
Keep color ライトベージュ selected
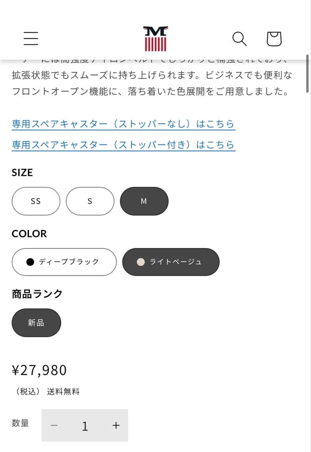tap(171, 262)
